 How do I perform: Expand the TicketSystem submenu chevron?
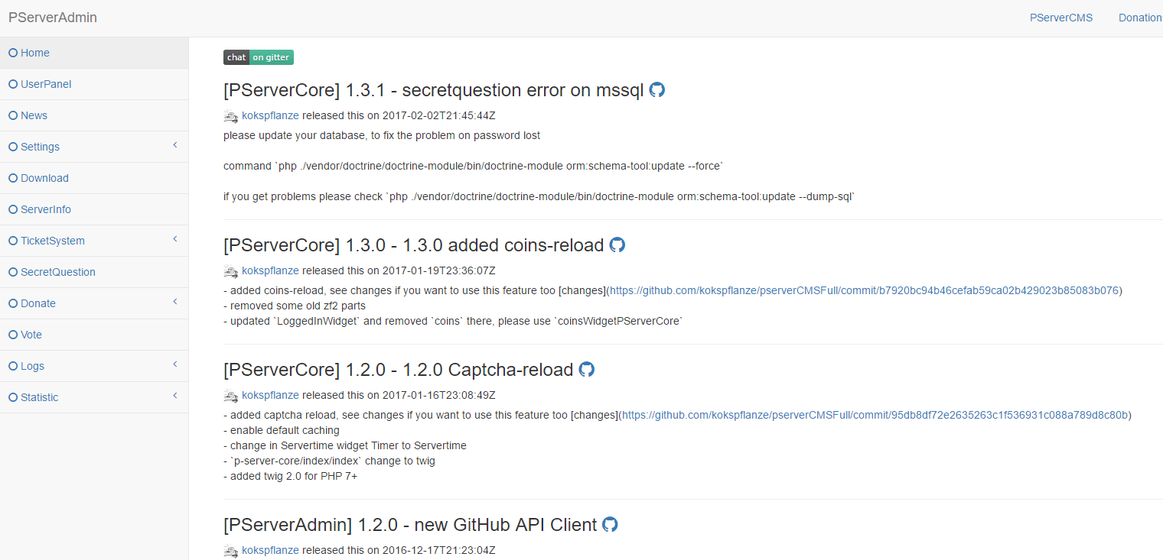174,239
